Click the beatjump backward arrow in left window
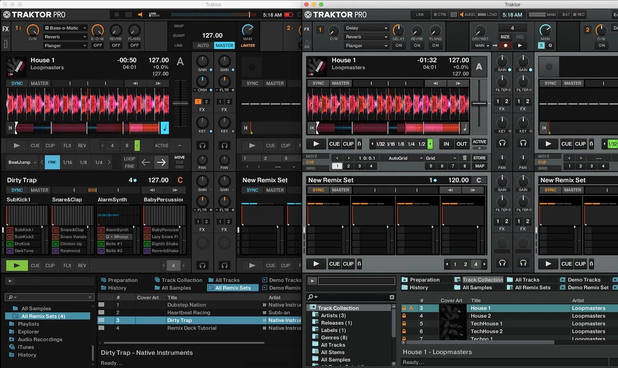Image resolution: width=618 pixels, height=368 pixels. (146, 162)
